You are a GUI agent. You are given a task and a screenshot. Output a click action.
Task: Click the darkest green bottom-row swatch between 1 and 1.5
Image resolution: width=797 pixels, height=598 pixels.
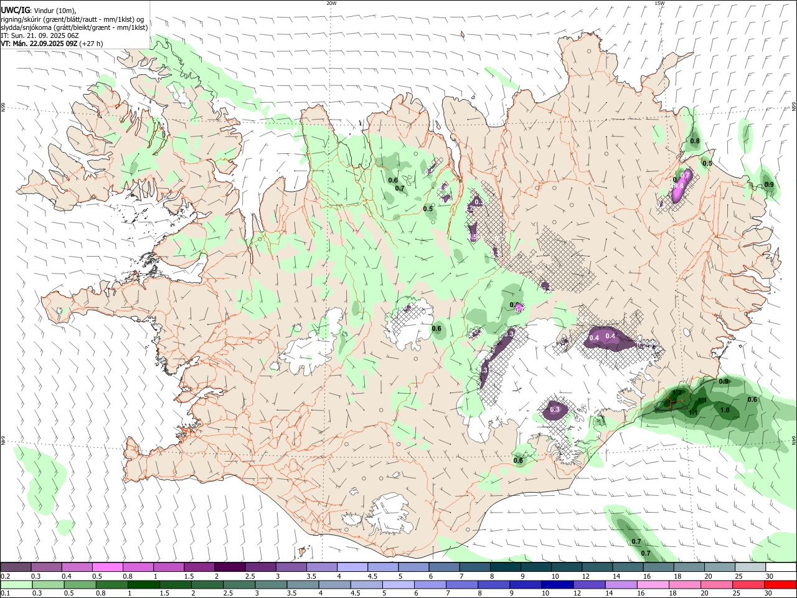pos(143,584)
